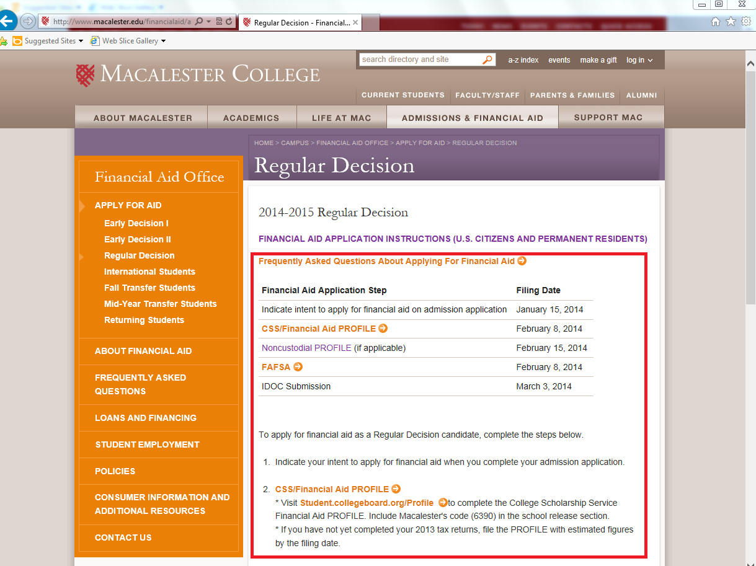
Task: Expand the log in dropdown
Action: [x=639, y=60]
